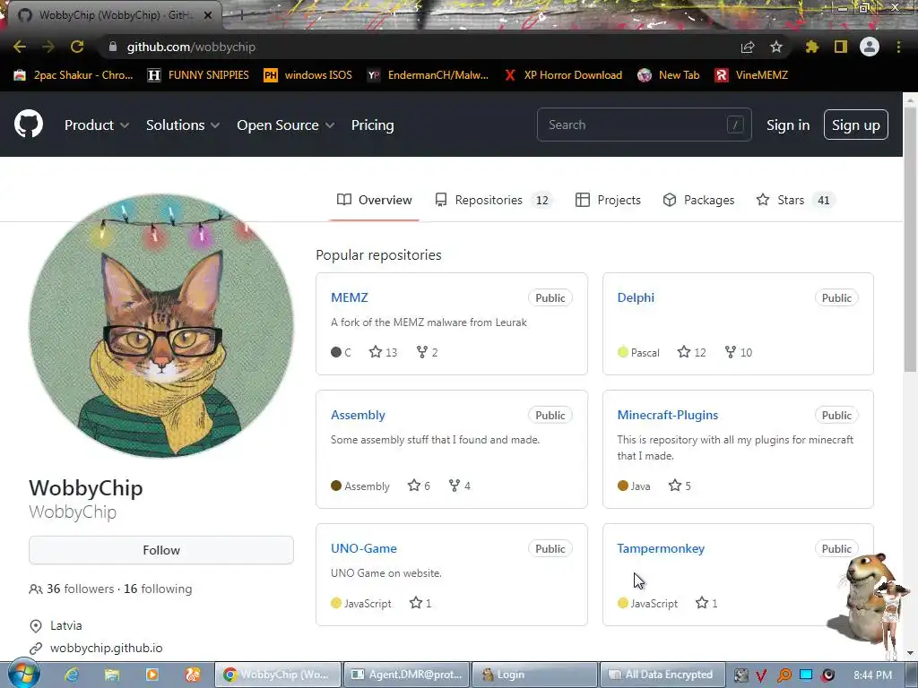Open the Assembly repository link
918x688 pixels.
tap(358, 415)
